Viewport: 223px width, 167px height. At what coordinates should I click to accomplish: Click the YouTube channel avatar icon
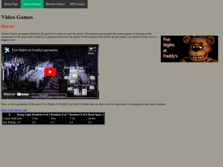click(7, 50)
